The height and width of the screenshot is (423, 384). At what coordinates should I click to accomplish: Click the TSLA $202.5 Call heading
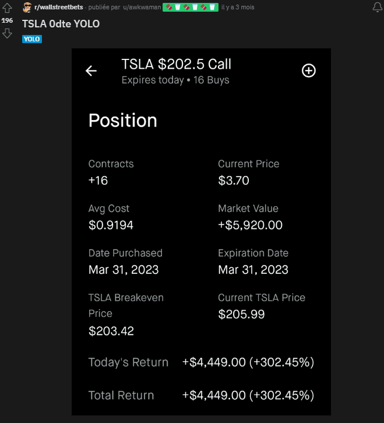pyautogui.click(x=176, y=64)
